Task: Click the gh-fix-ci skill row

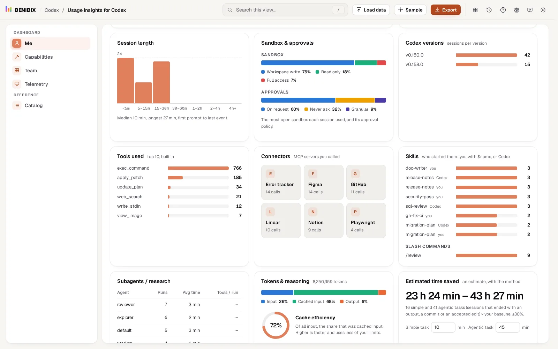Action: pyautogui.click(x=468, y=216)
